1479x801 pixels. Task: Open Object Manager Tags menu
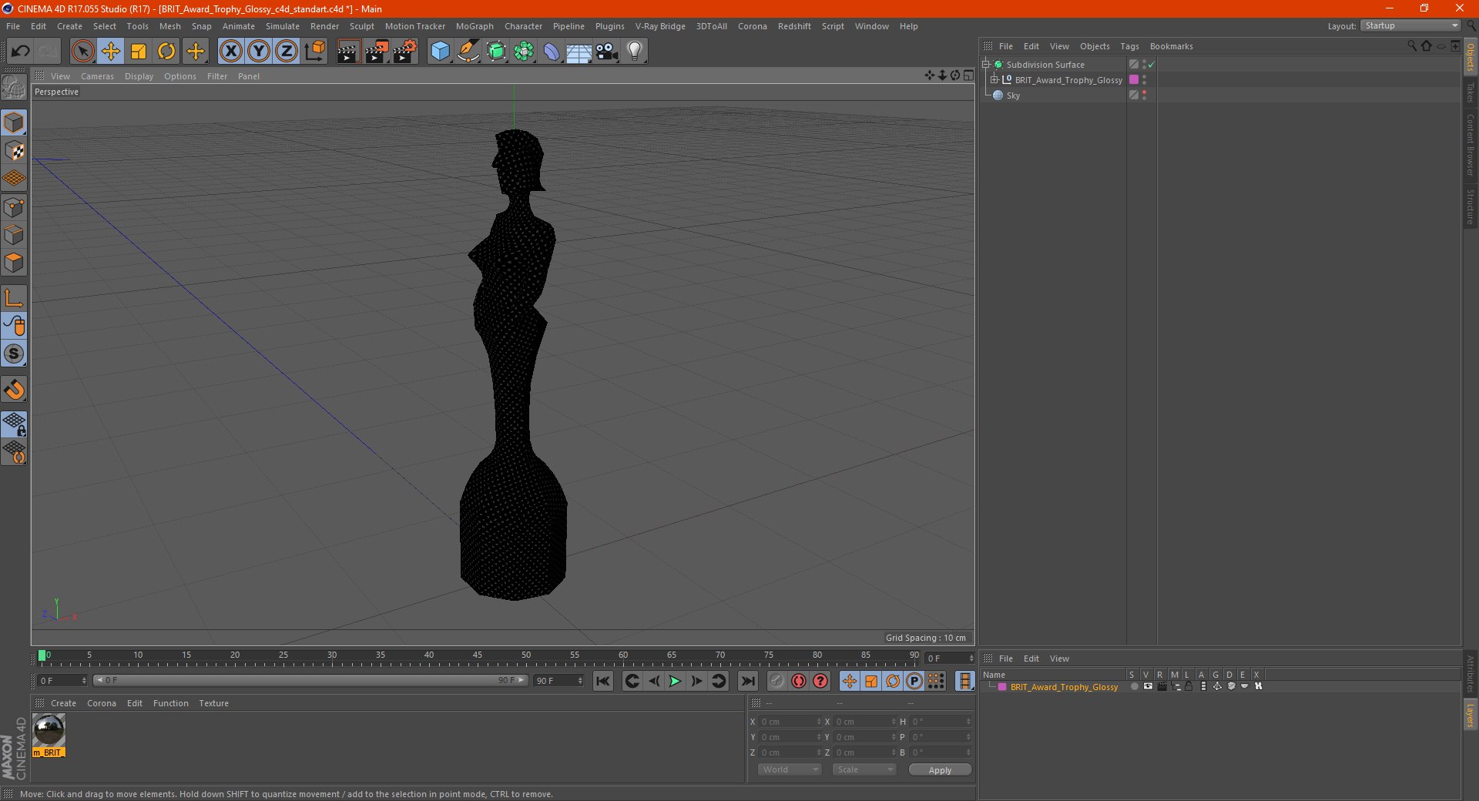1129,46
